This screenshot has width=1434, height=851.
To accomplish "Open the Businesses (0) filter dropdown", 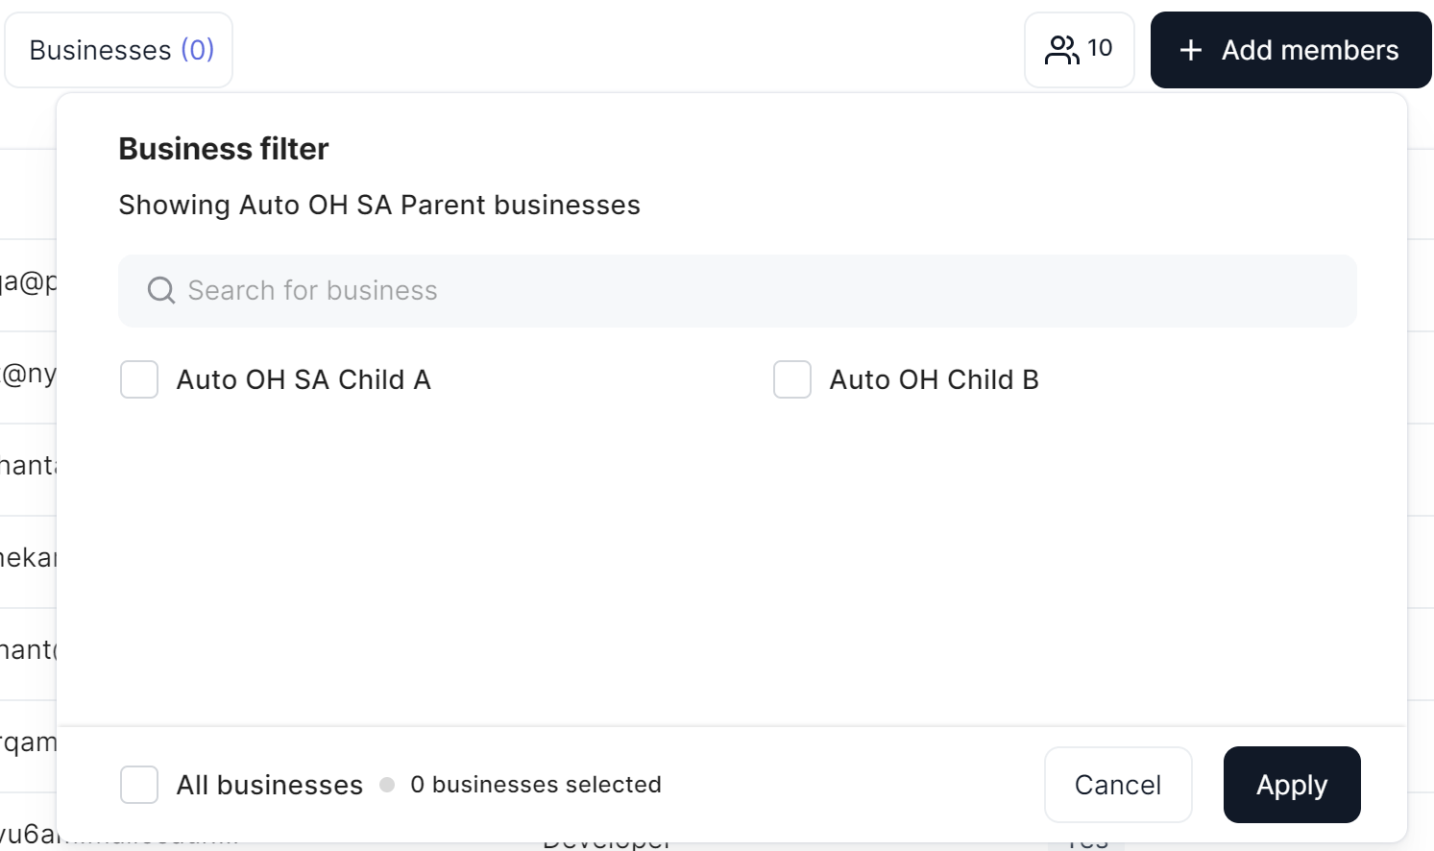I will (119, 50).
